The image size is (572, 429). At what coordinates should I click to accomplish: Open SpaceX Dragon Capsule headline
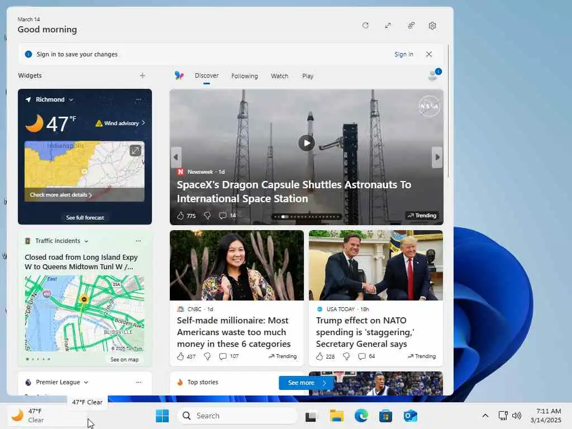click(x=294, y=192)
